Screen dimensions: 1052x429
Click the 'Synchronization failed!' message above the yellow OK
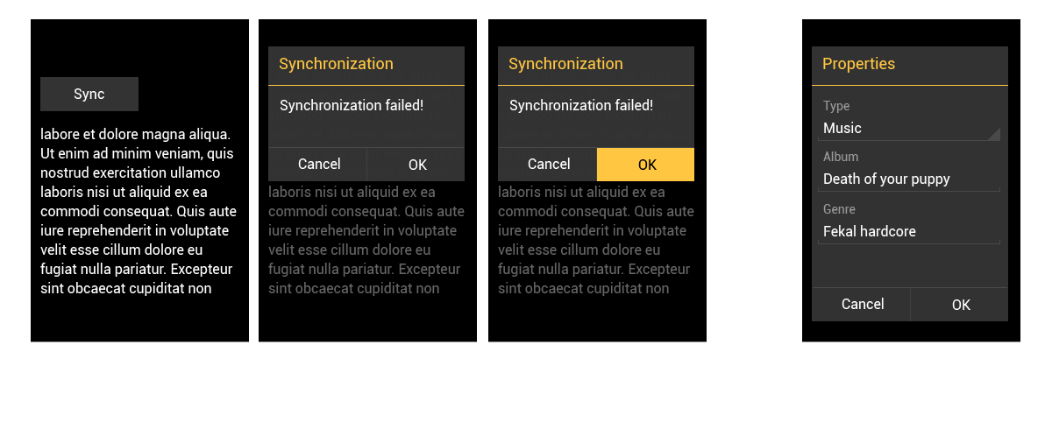(x=581, y=106)
